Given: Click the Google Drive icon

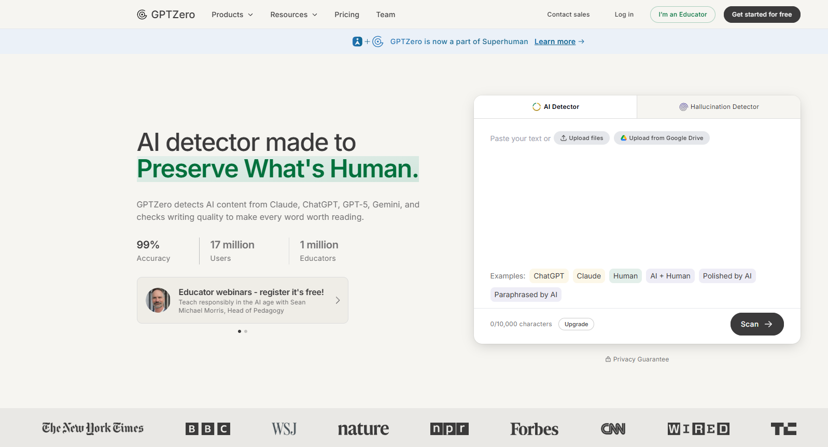Looking at the screenshot, I should (624, 138).
